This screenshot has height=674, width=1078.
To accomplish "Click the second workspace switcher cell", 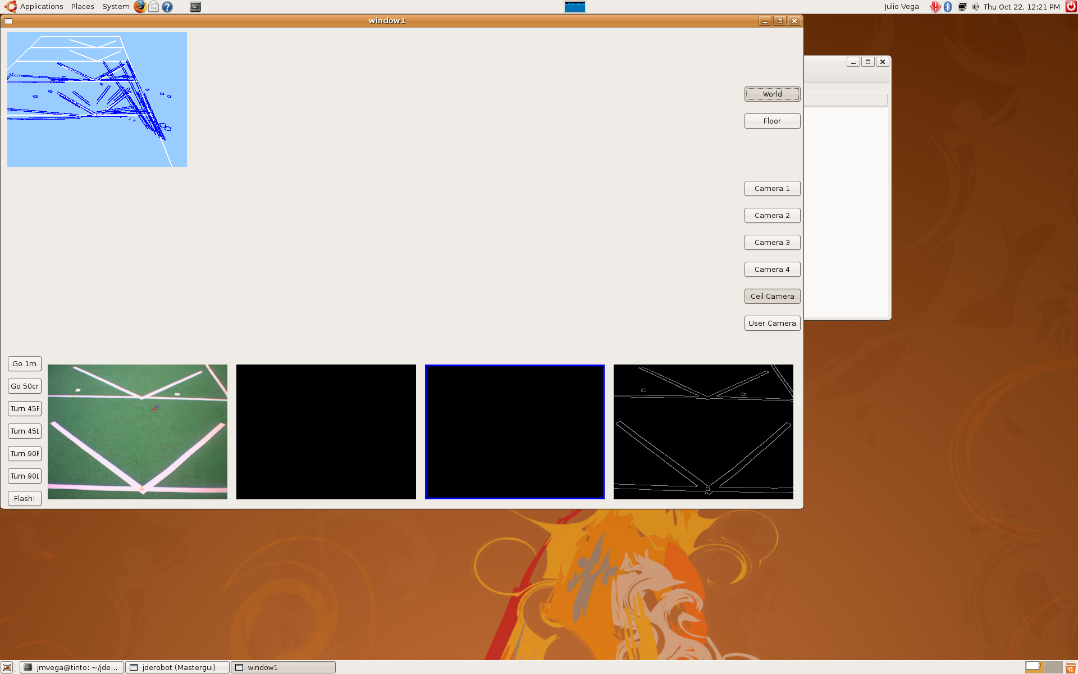I will [x=1053, y=667].
